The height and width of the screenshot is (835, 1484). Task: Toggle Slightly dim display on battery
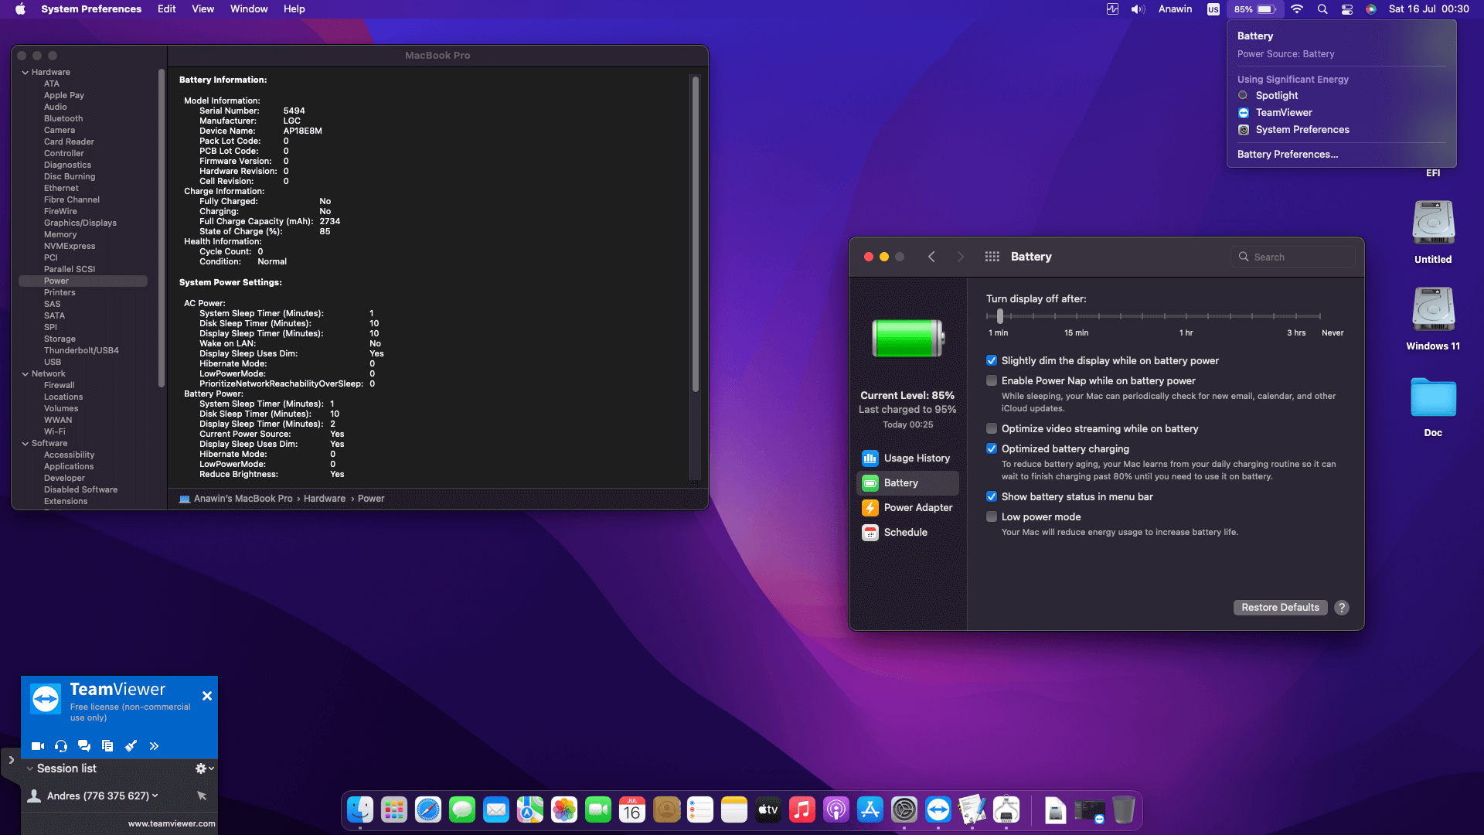tap(992, 361)
